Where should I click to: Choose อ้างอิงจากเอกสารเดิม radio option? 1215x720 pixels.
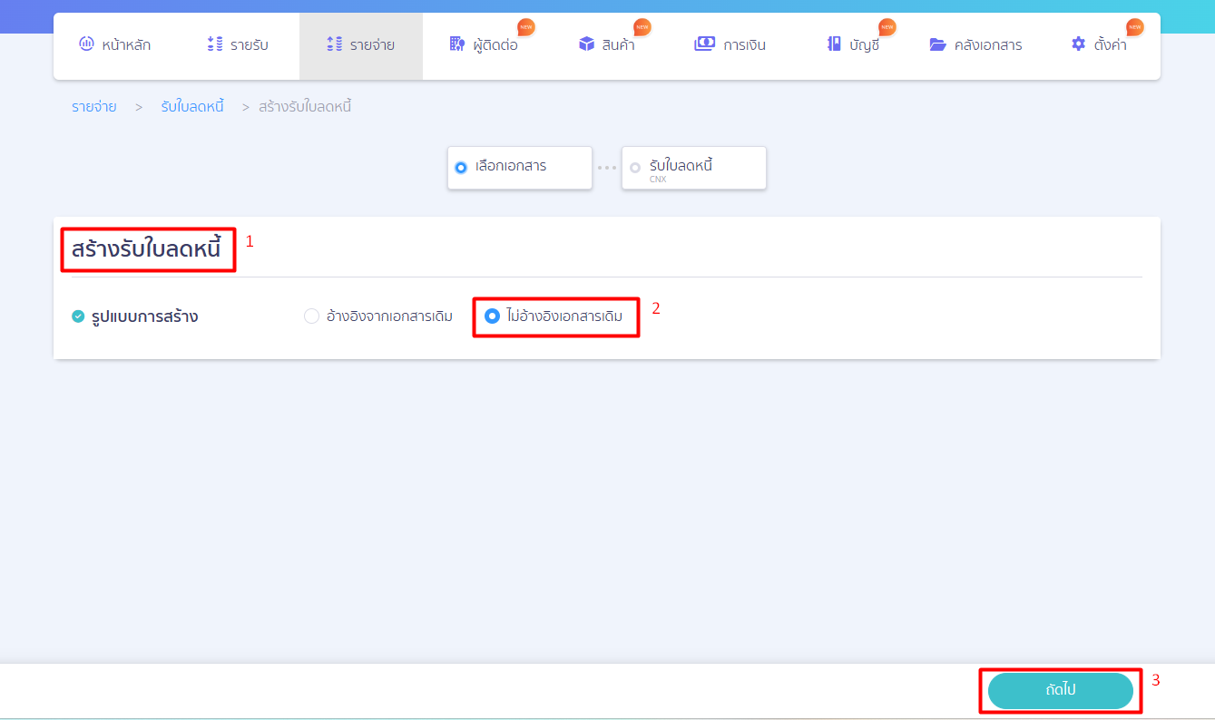point(378,316)
